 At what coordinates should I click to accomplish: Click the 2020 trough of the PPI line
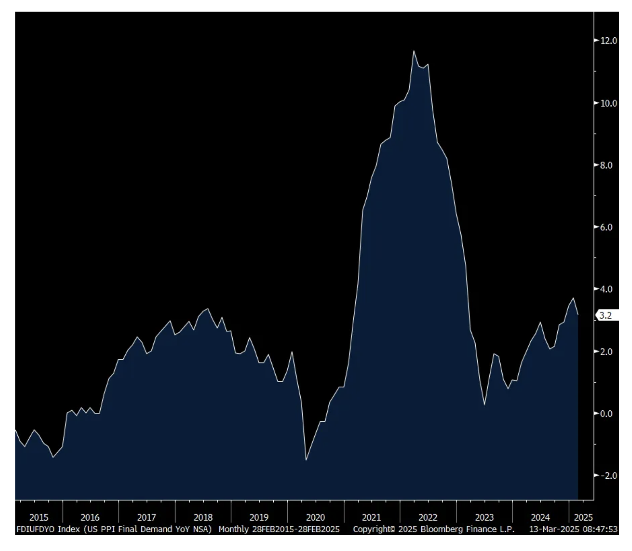coord(306,460)
